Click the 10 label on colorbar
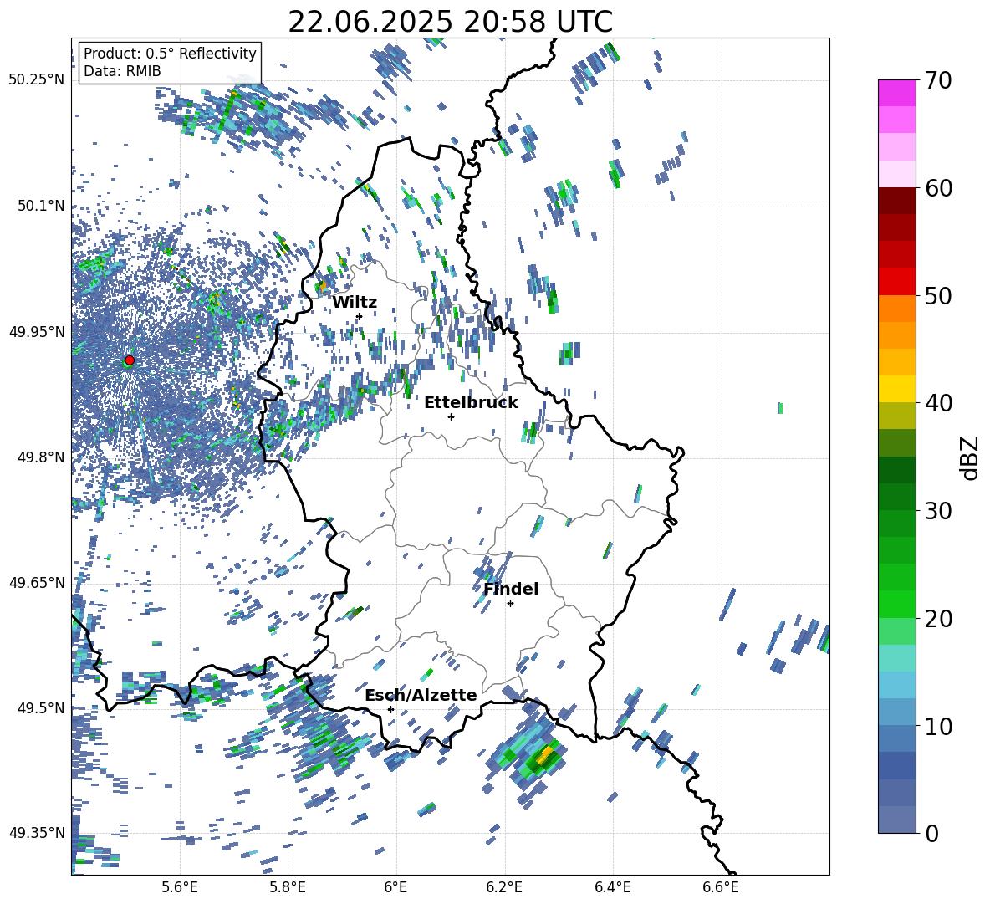This screenshot has width=990, height=904. [937, 725]
